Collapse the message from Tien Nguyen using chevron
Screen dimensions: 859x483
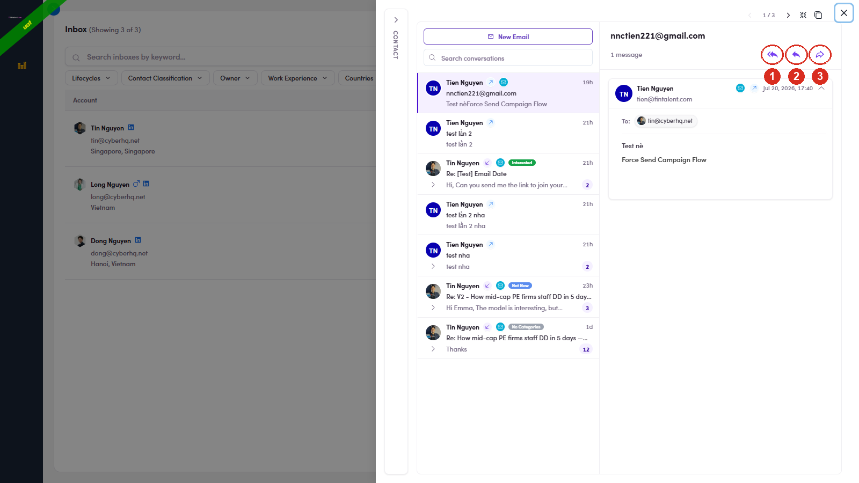click(821, 89)
